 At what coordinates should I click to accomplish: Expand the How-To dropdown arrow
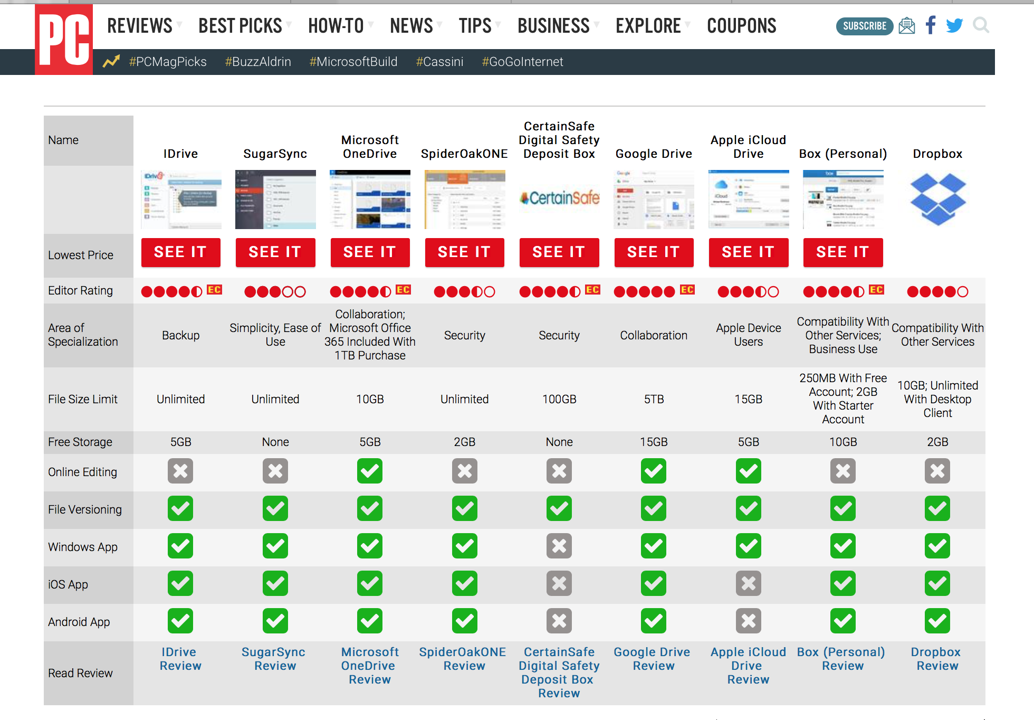pyautogui.click(x=371, y=25)
